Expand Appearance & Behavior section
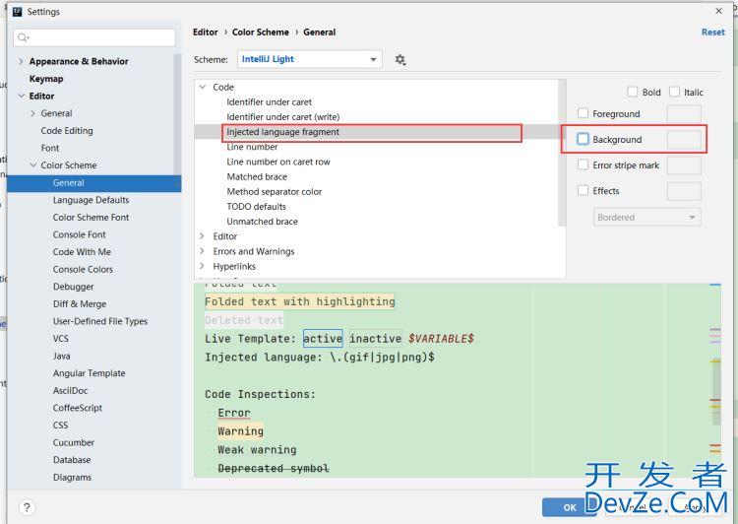 21,61
